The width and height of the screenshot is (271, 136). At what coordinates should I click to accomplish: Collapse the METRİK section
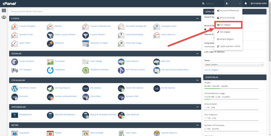(197, 125)
